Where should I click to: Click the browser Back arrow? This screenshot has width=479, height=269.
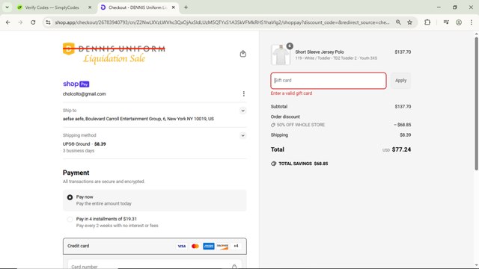pyautogui.click(x=8, y=22)
